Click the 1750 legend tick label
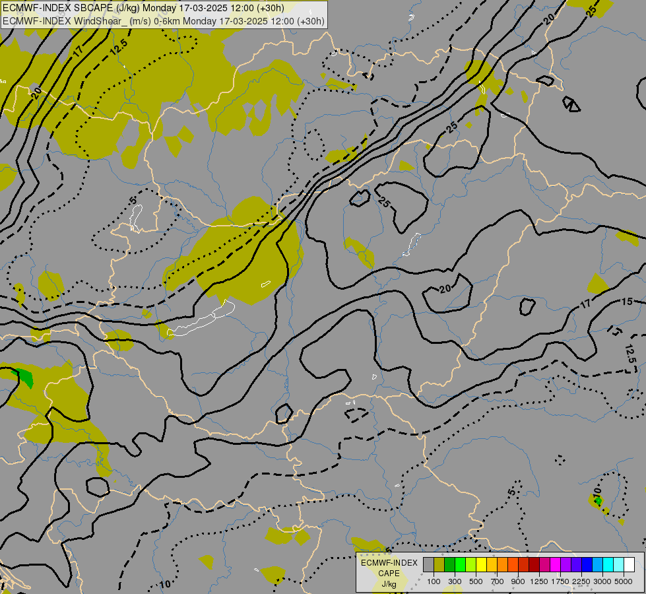 pyautogui.click(x=560, y=581)
